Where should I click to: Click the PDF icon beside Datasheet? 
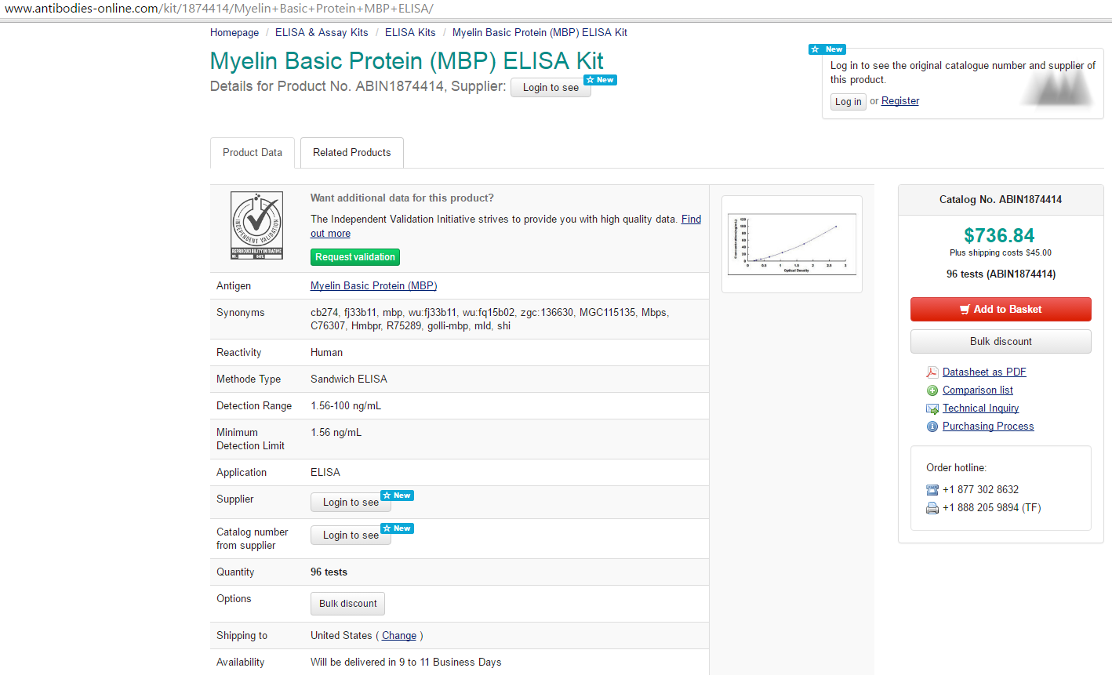click(932, 372)
